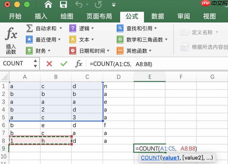Switch to the 插入 ribbon tab
The width and height of the screenshot is (228, 164).
(41, 16)
